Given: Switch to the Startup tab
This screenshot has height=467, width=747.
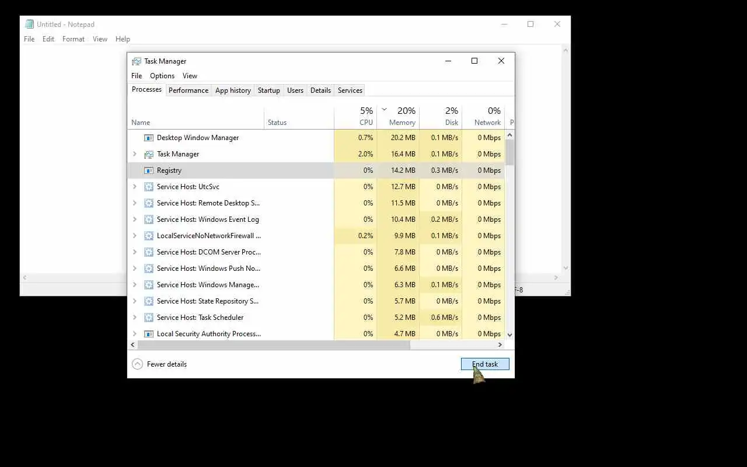Looking at the screenshot, I should point(269,90).
